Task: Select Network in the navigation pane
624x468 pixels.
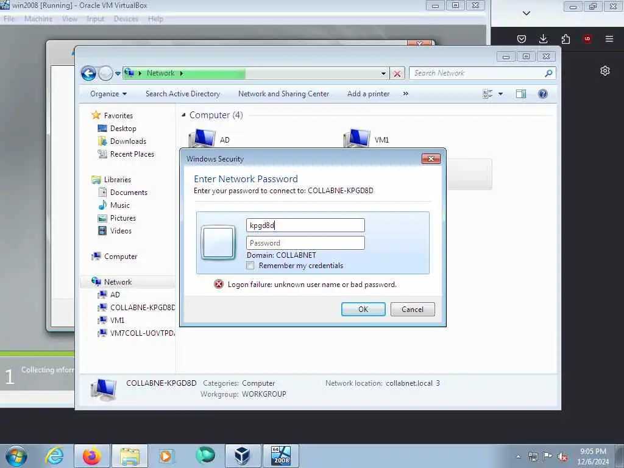Action: point(118,282)
